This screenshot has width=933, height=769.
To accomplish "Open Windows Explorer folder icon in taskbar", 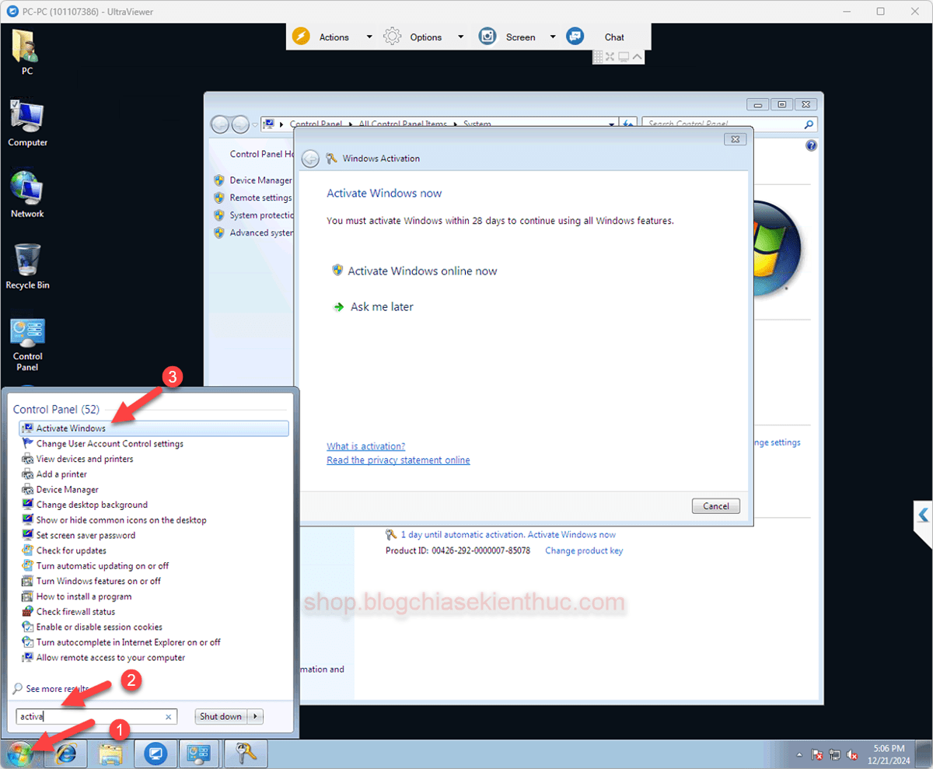I will pyautogui.click(x=110, y=754).
